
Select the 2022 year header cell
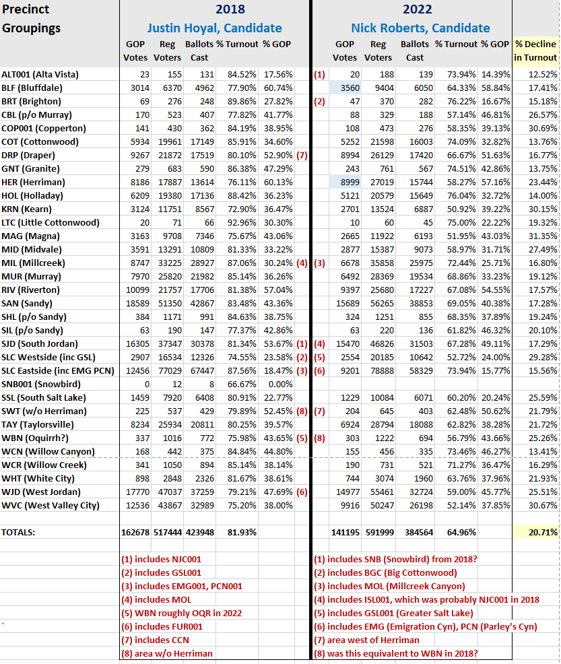coord(417,9)
